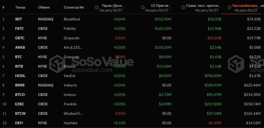Open the DEFI Hashdex ticker
264x128 pixels.
pyautogui.click(x=19, y=123)
